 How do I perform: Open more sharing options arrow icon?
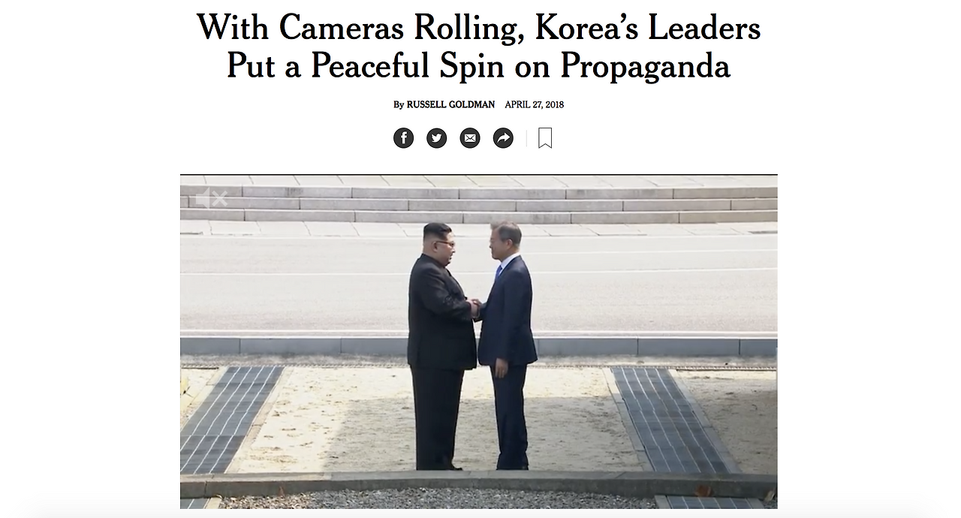click(x=503, y=138)
